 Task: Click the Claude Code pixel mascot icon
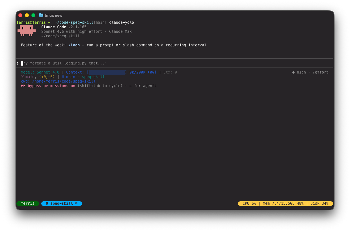click(27, 31)
